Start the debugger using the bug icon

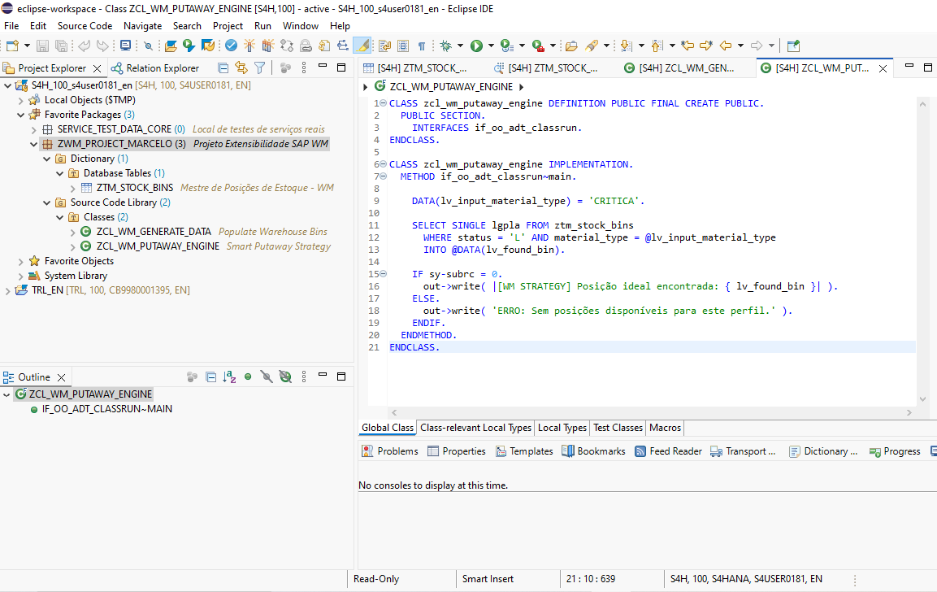(x=446, y=46)
